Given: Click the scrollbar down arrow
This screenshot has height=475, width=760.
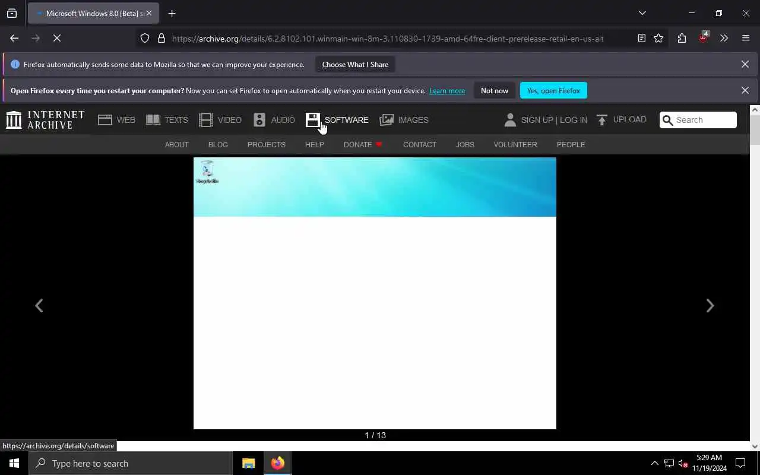Looking at the screenshot, I should [x=755, y=446].
